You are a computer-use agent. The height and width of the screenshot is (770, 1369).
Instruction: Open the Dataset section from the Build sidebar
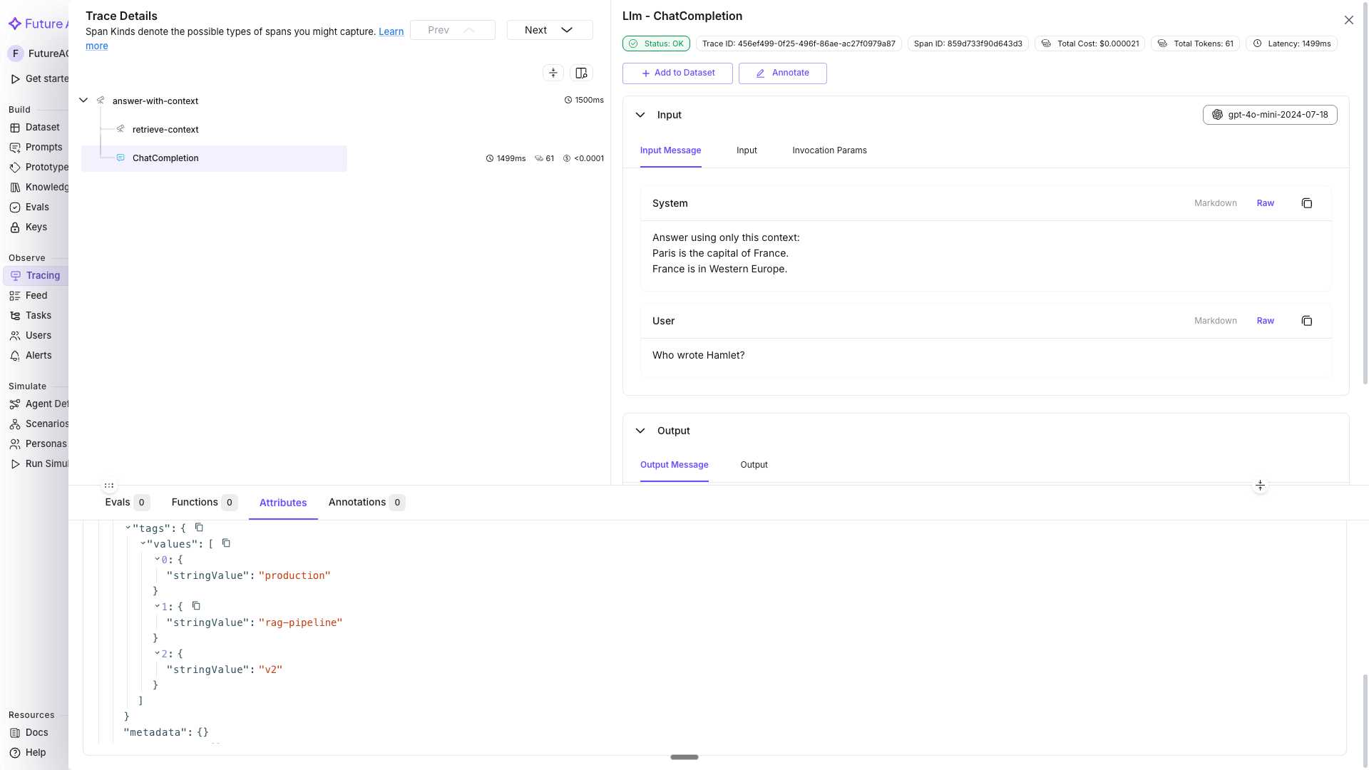pos(43,127)
